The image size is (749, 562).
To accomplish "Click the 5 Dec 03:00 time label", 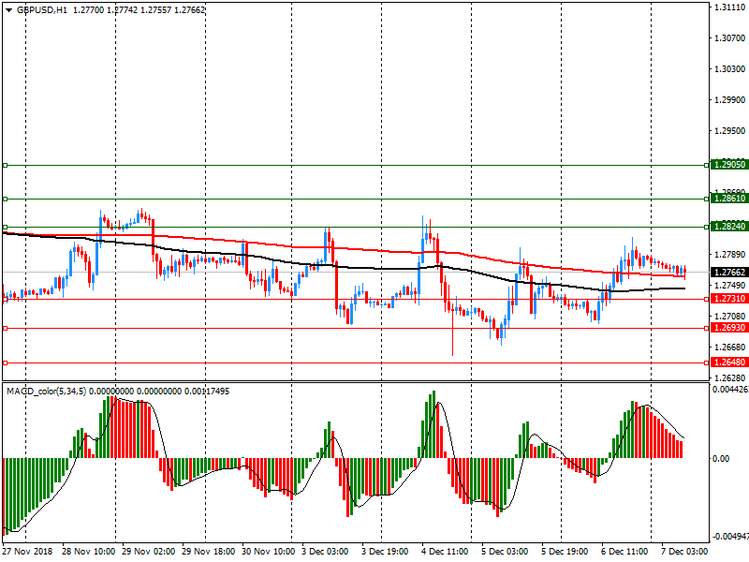I will [505, 551].
